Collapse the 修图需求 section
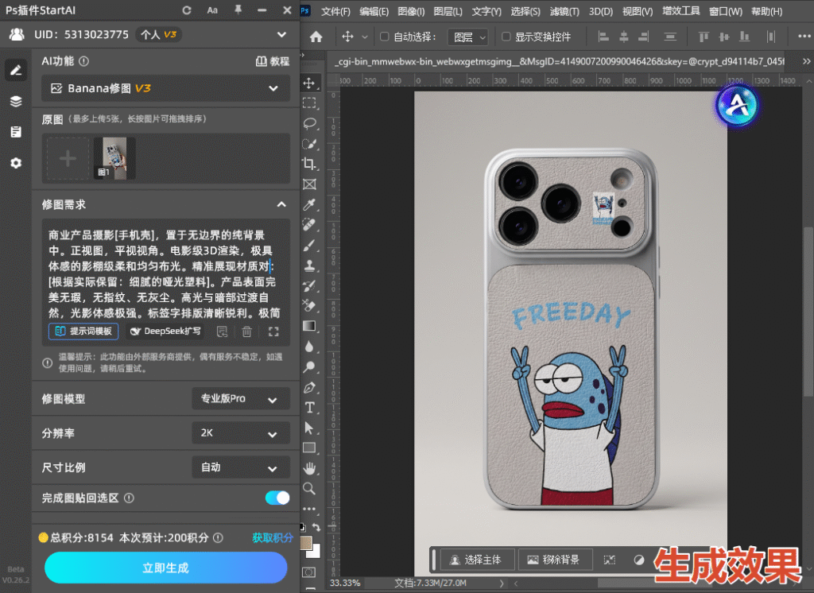The image size is (814, 593). (281, 204)
